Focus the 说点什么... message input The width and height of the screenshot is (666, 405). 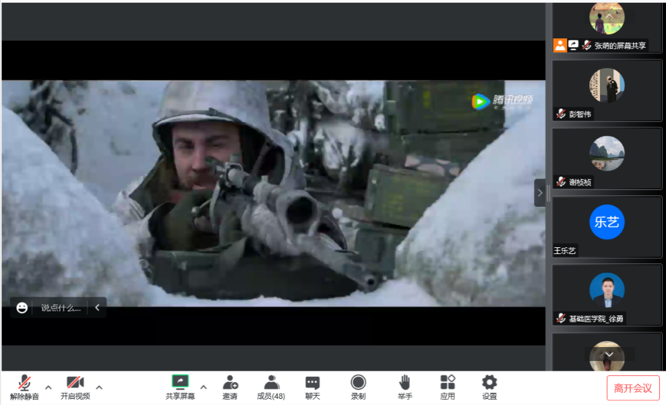tap(61, 308)
